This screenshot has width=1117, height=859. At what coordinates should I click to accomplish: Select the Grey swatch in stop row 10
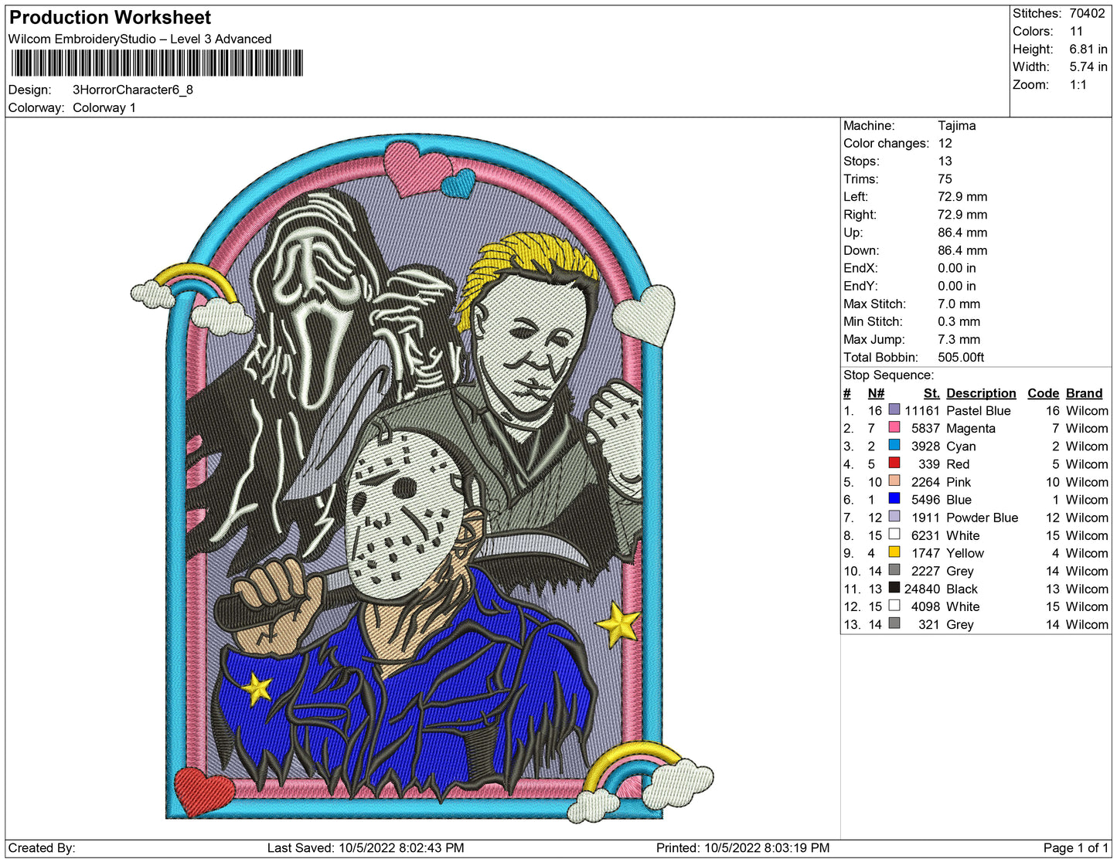(x=894, y=569)
